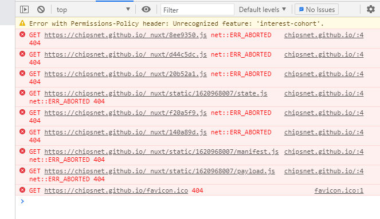Click the net::ERR_ABORTED 404 text under payload.js
This screenshot has width=380, height=219.
67,179
